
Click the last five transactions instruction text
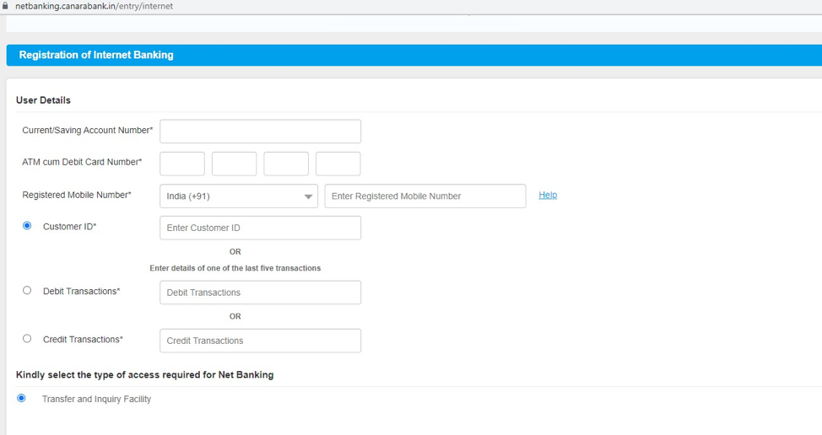(235, 268)
